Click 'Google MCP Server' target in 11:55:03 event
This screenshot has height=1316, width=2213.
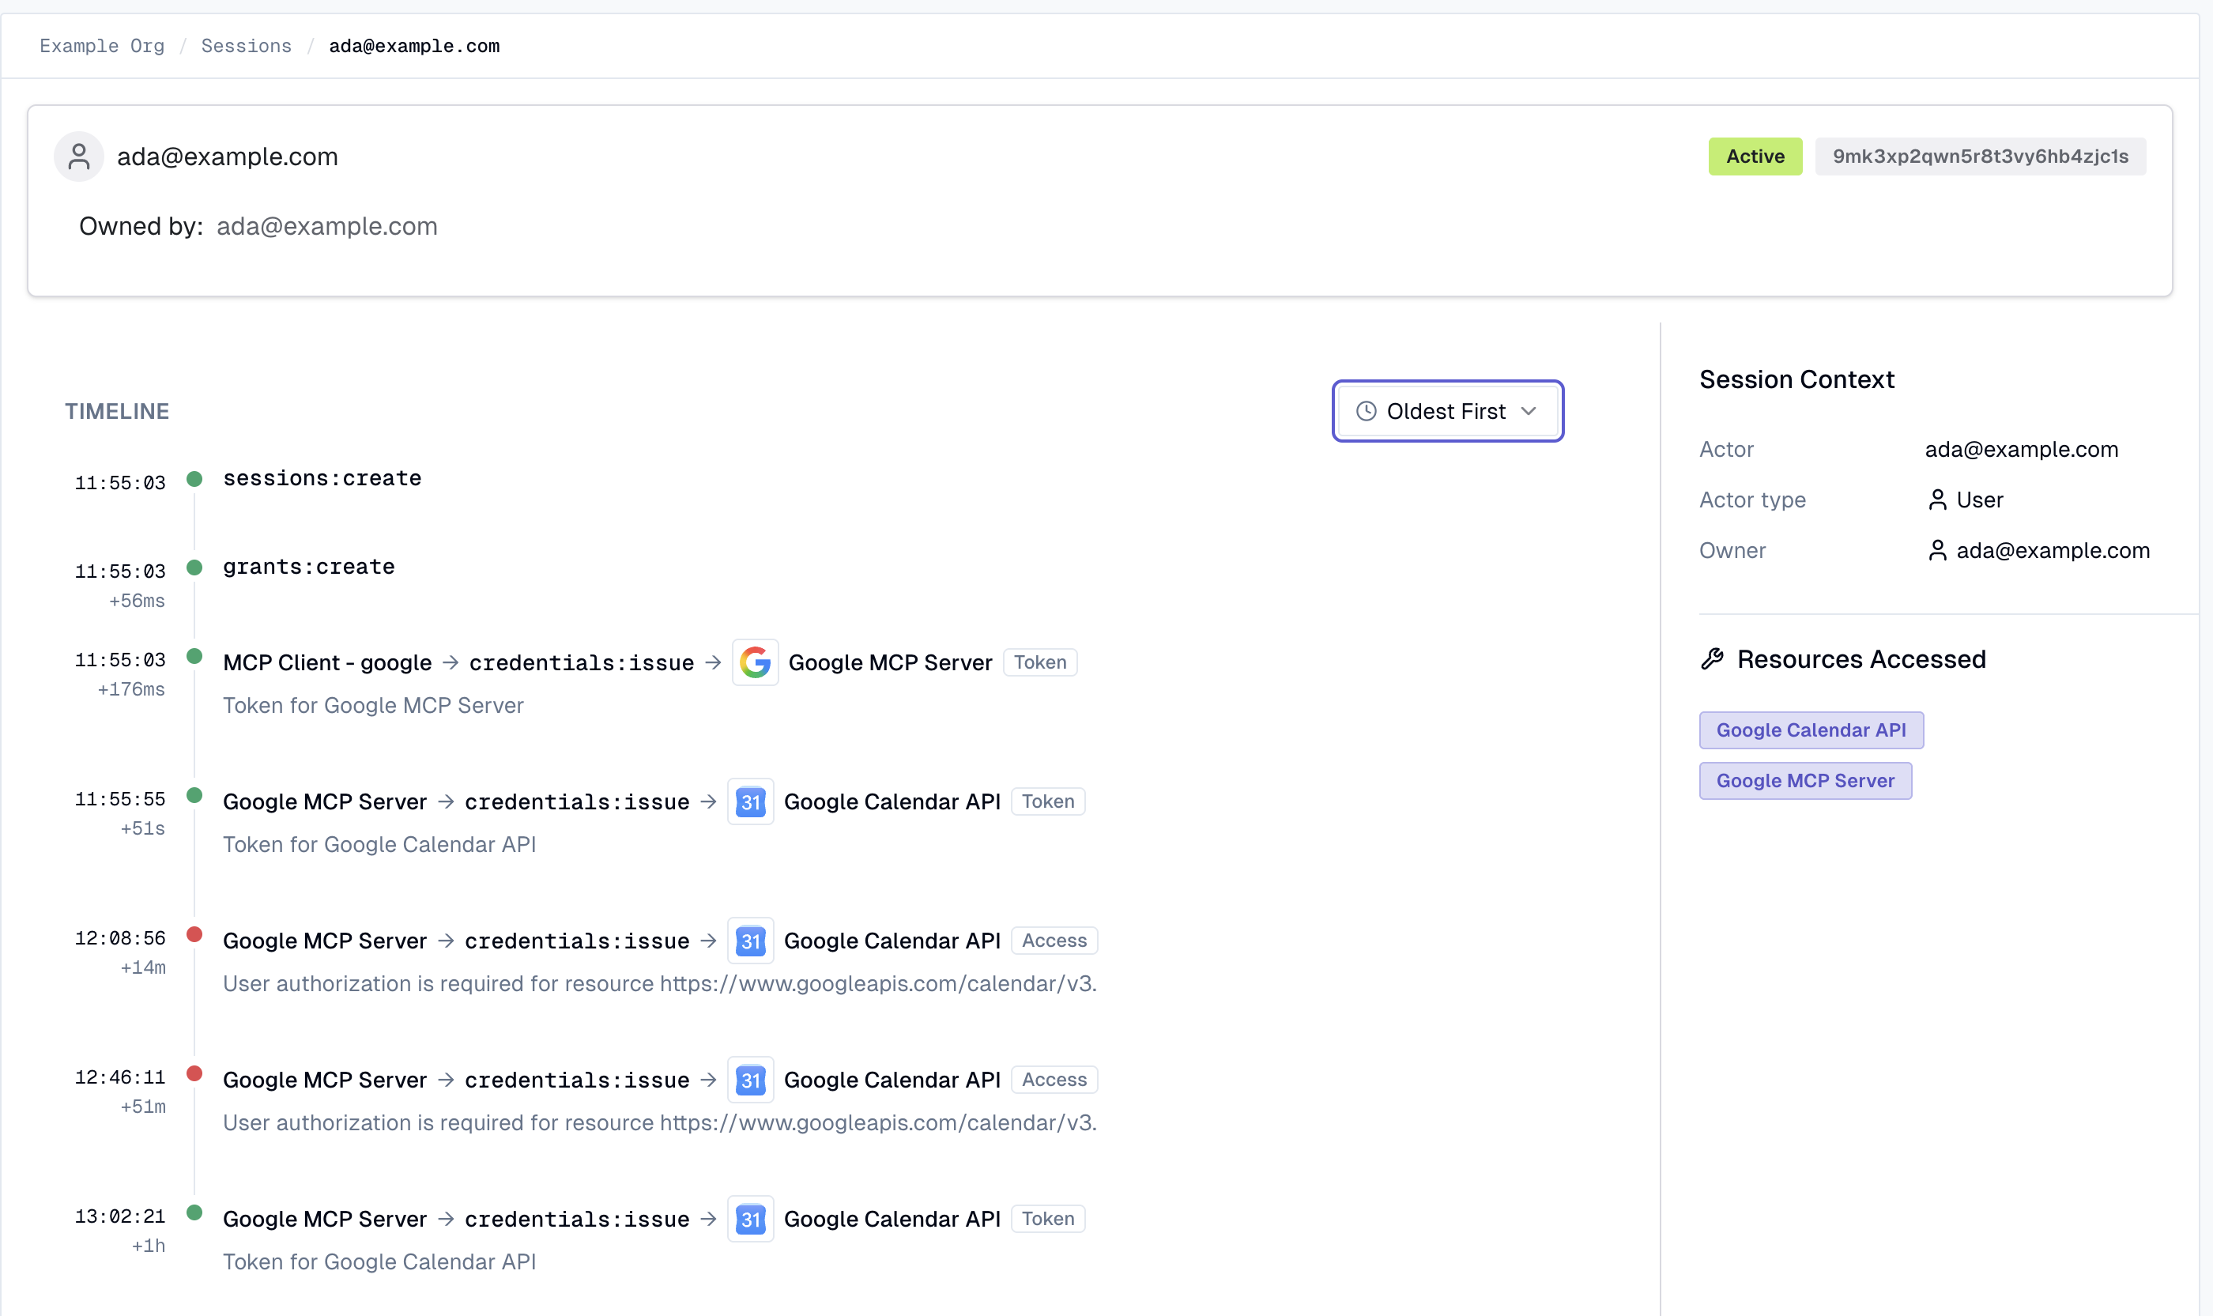pyautogui.click(x=890, y=663)
